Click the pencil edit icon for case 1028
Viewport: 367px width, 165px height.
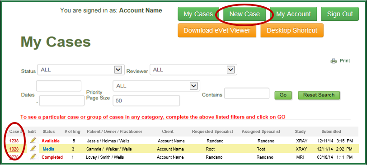pos(33,149)
